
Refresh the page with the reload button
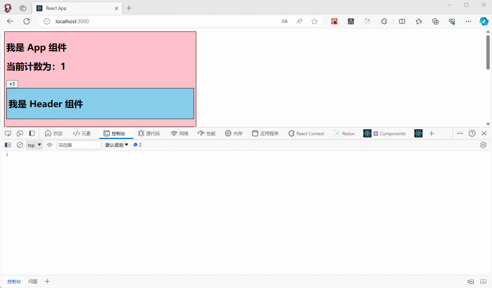(27, 21)
